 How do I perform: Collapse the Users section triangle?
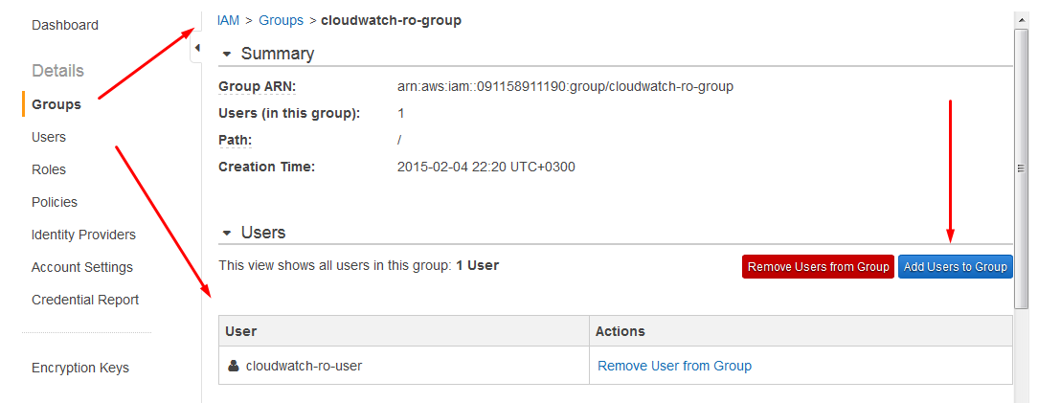[227, 233]
